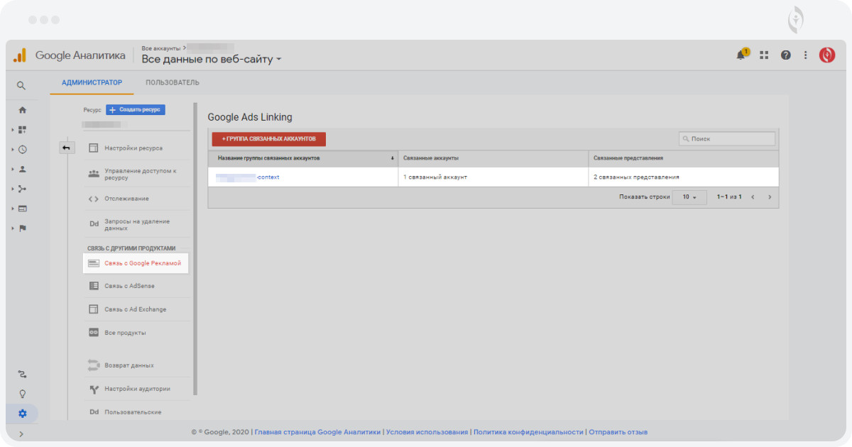Switch to the ПОЛЬЗОВАТЕЛЬ tab
This screenshot has width=852, height=447.
173,82
